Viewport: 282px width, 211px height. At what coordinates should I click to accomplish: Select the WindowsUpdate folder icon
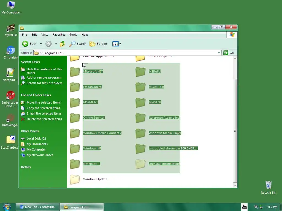pyautogui.click(x=75, y=179)
